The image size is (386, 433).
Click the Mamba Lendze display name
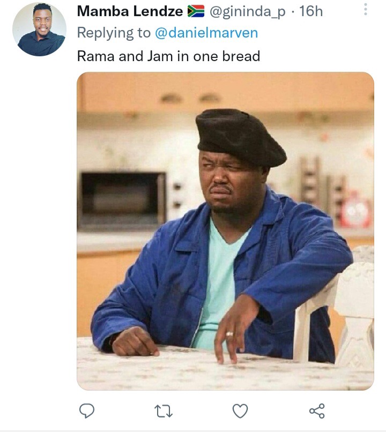130,11
